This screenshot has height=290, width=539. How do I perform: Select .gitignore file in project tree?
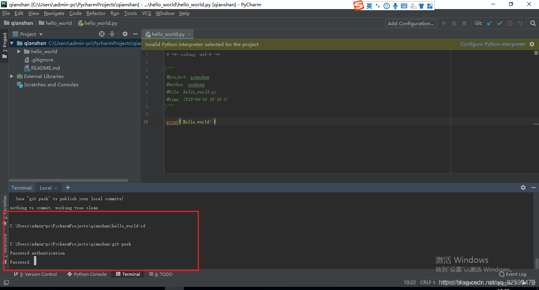point(38,59)
